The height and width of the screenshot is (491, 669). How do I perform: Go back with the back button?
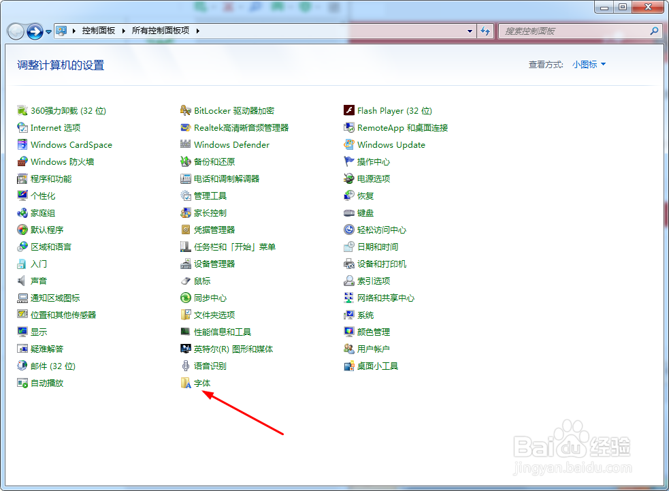pyautogui.click(x=16, y=31)
